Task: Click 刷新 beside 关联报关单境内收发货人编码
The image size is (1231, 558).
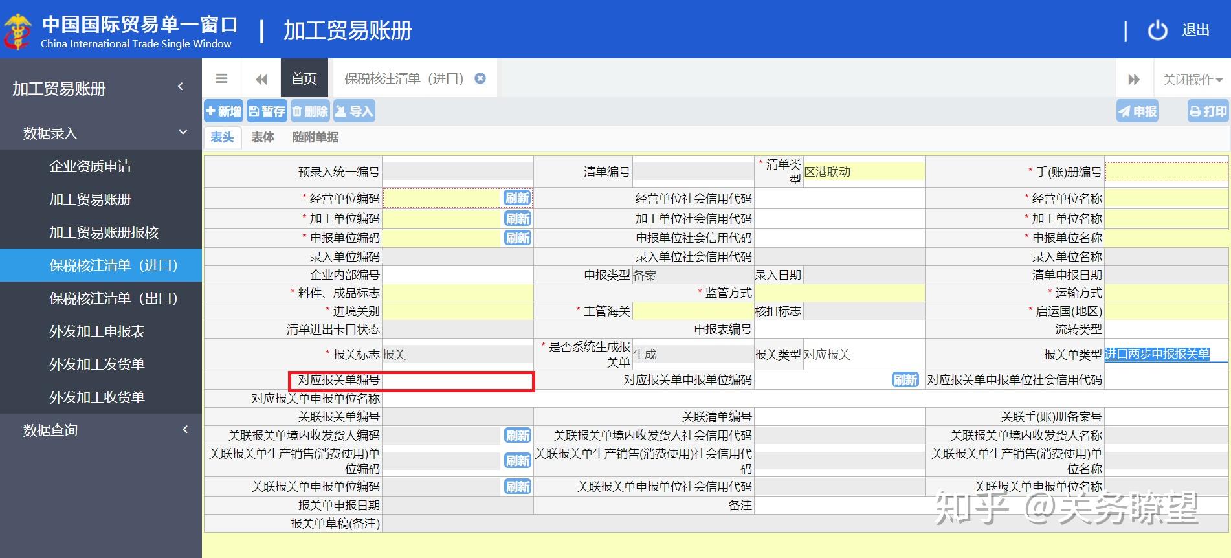Action: [518, 435]
